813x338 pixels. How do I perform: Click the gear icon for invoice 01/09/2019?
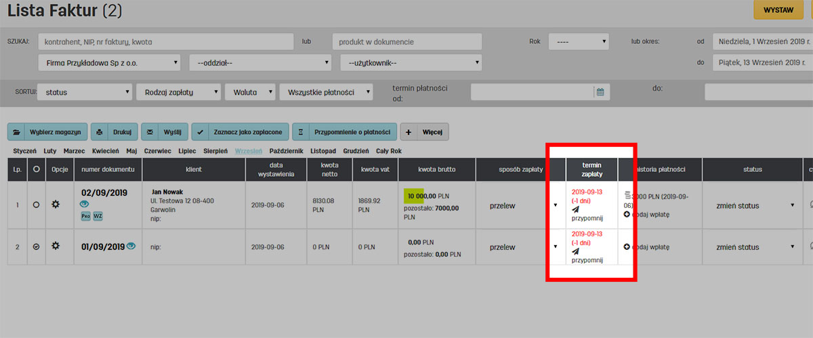pos(56,247)
